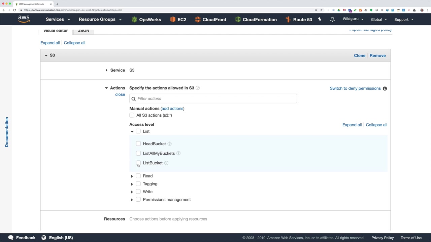Screen dimensions: 431x242
Task: Open the Support menu
Action: coord(404,19)
